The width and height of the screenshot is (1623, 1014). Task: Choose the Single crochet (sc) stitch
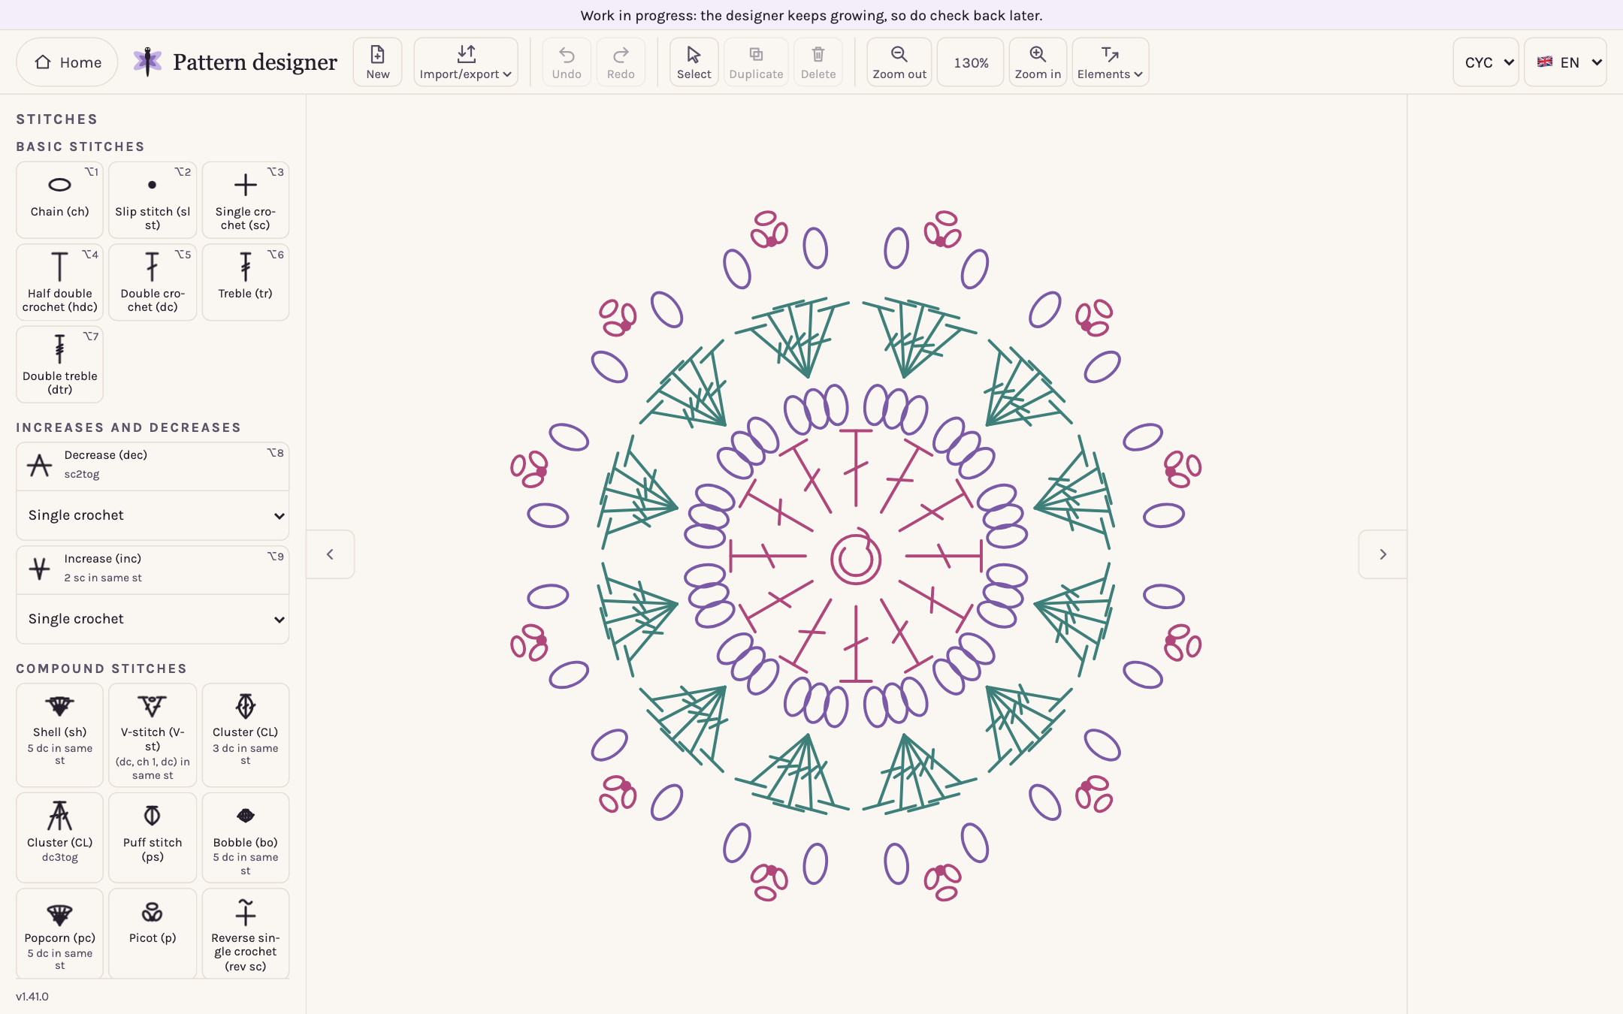click(x=246, y=200)
